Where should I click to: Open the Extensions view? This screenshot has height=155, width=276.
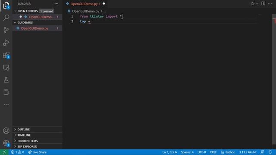(6, 55)
